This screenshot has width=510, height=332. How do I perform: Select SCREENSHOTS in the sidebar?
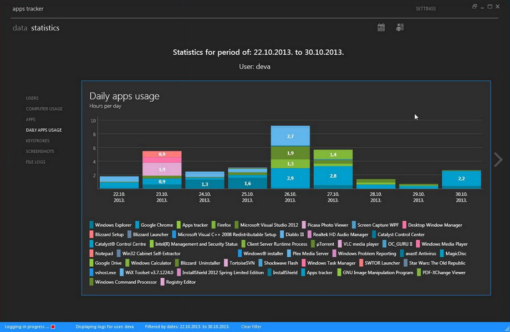pos(40,152)
